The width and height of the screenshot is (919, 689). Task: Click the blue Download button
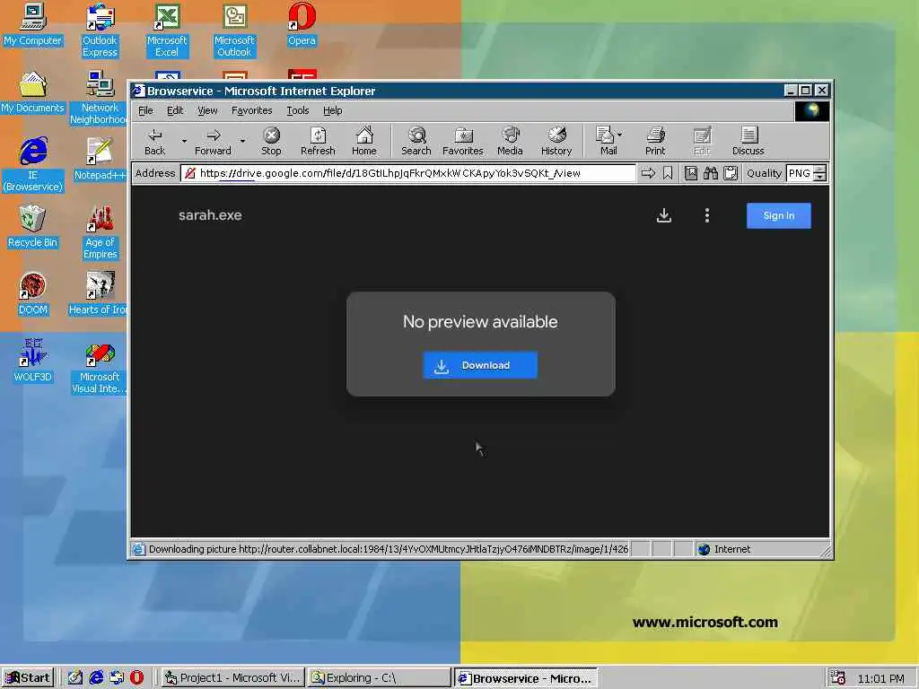point(480,365)
